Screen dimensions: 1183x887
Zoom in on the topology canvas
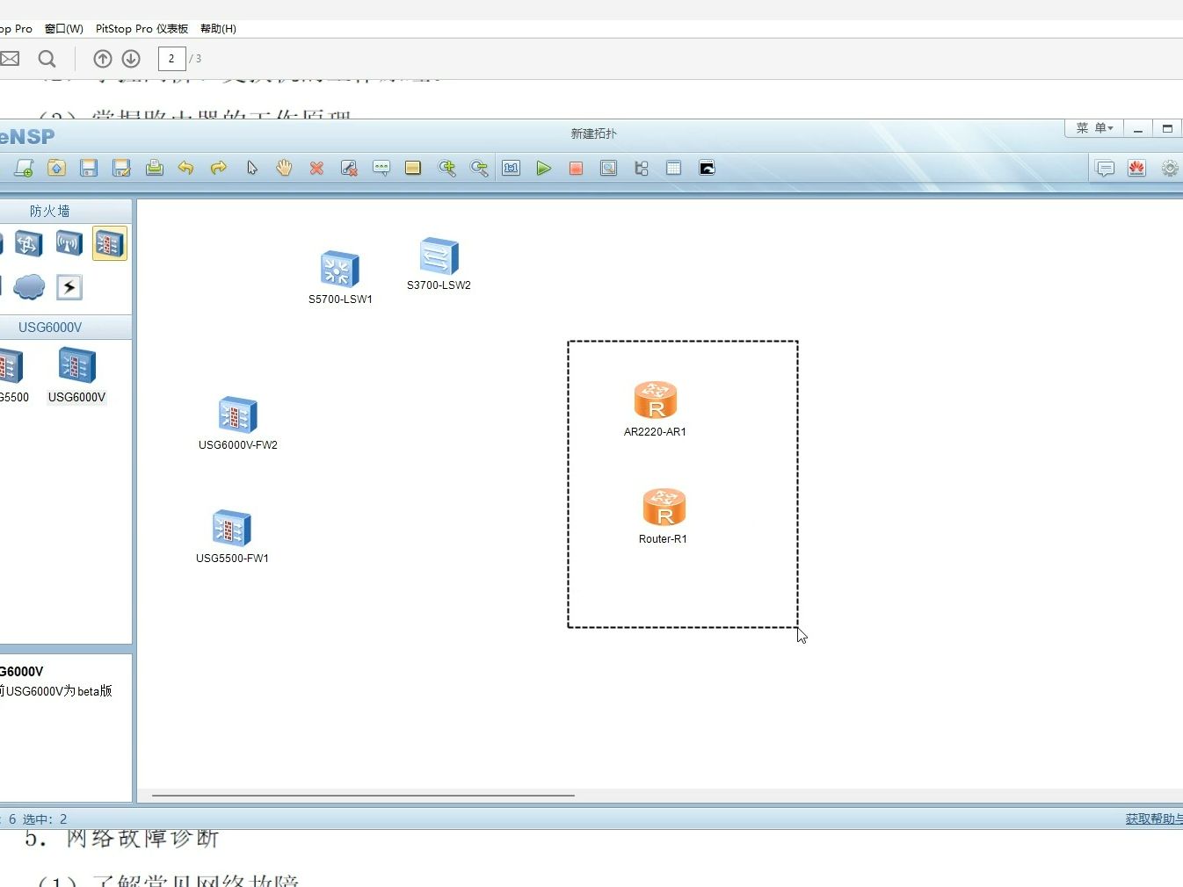[x=446, y=168]
